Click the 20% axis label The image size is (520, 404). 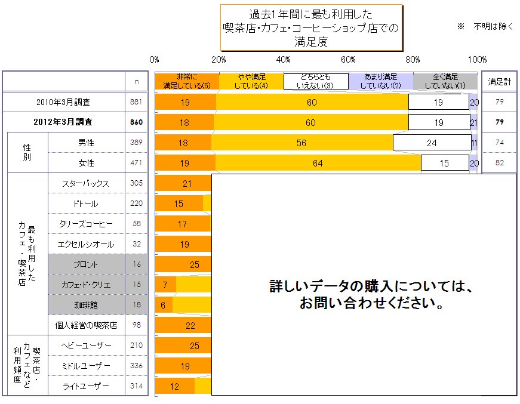point(219,60)
